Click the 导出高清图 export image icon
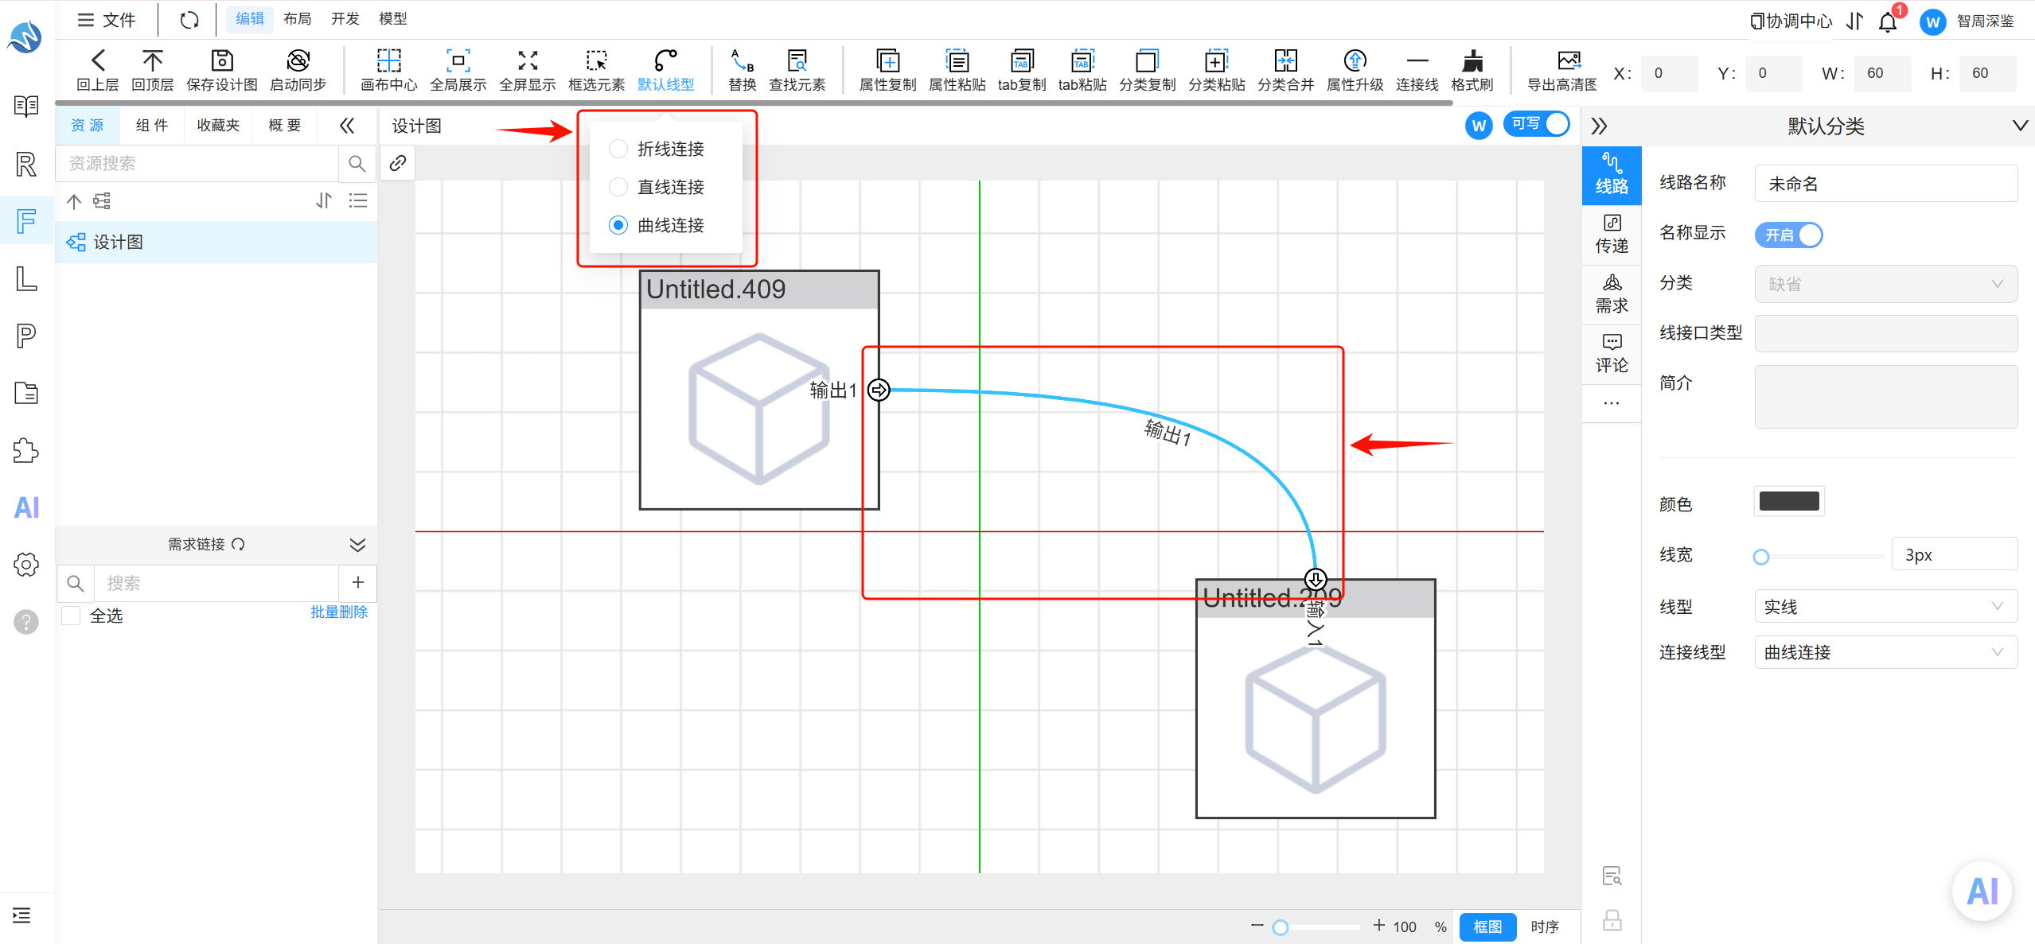 [x=1569, y=60]
